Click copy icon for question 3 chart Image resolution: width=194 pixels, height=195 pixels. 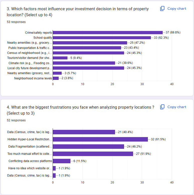point(162,8)
